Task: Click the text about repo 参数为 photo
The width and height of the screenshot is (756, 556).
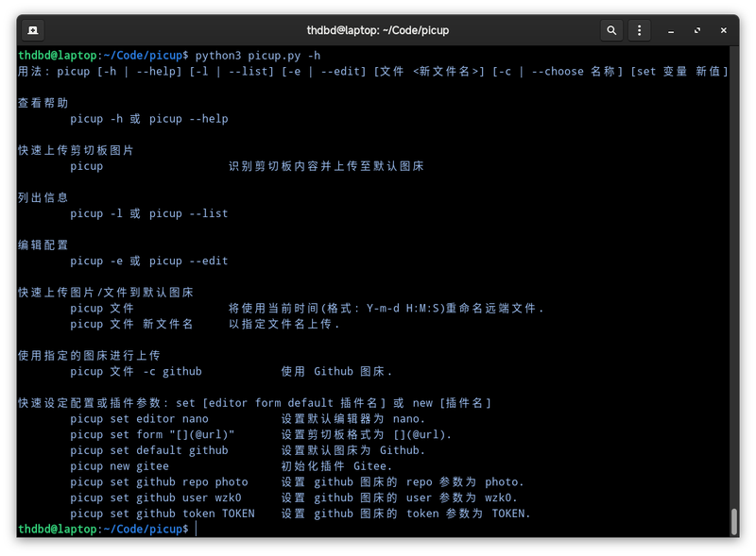Action: tap(403, 482)
